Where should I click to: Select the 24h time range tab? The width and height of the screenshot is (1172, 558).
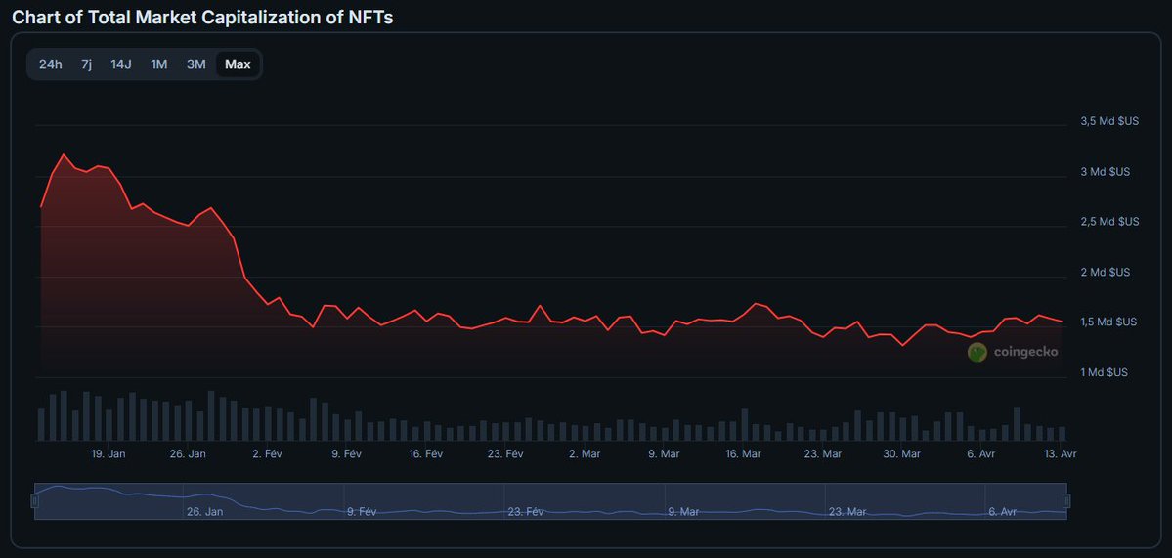click(51, 64)
